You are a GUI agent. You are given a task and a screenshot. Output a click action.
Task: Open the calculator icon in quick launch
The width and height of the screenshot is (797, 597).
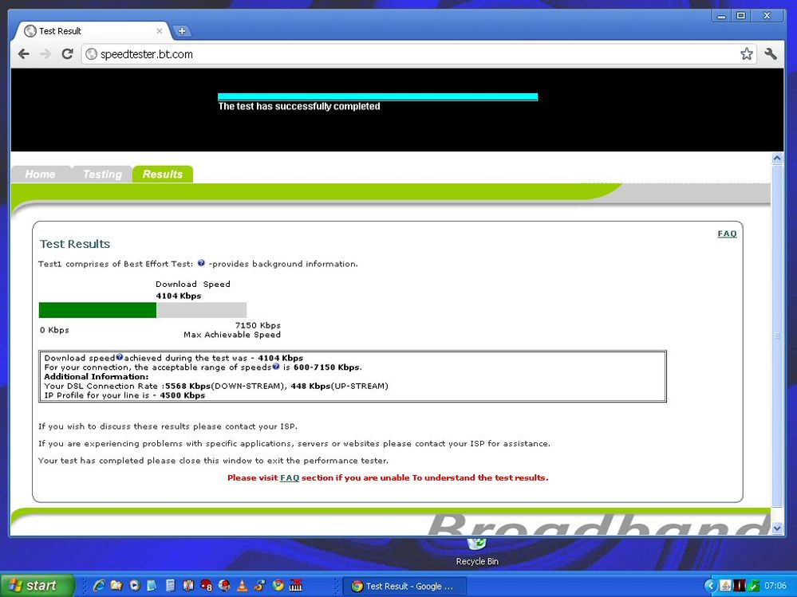pyautogui.click(x=170, y=585)
